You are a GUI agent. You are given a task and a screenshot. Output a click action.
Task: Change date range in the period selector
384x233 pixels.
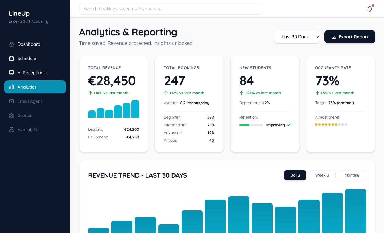(297, 36)
